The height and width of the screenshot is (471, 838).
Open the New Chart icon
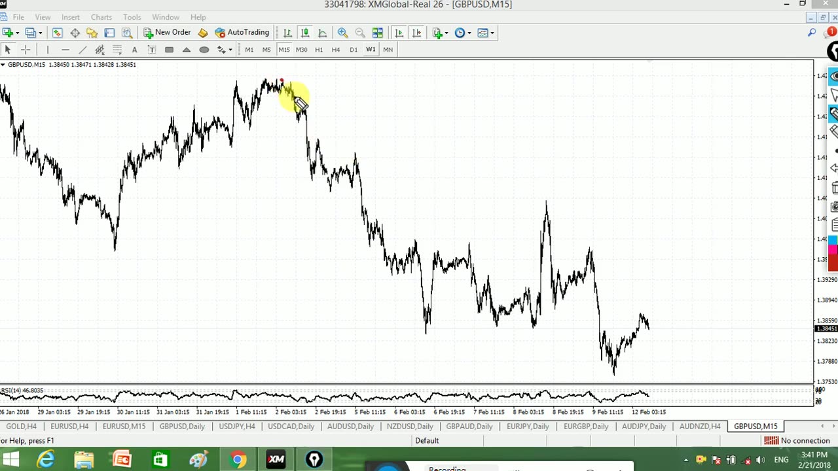(8, 33)
